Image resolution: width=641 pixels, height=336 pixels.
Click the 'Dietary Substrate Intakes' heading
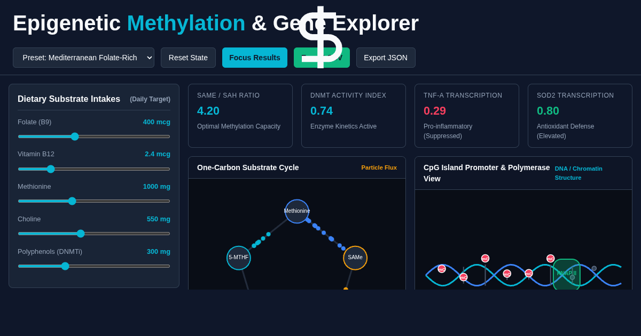point(69,99)
